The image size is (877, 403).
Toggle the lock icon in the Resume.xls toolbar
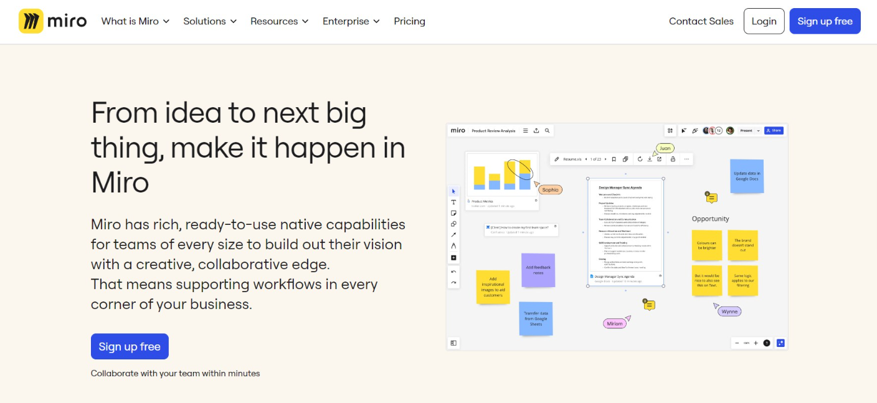point(673,159)
